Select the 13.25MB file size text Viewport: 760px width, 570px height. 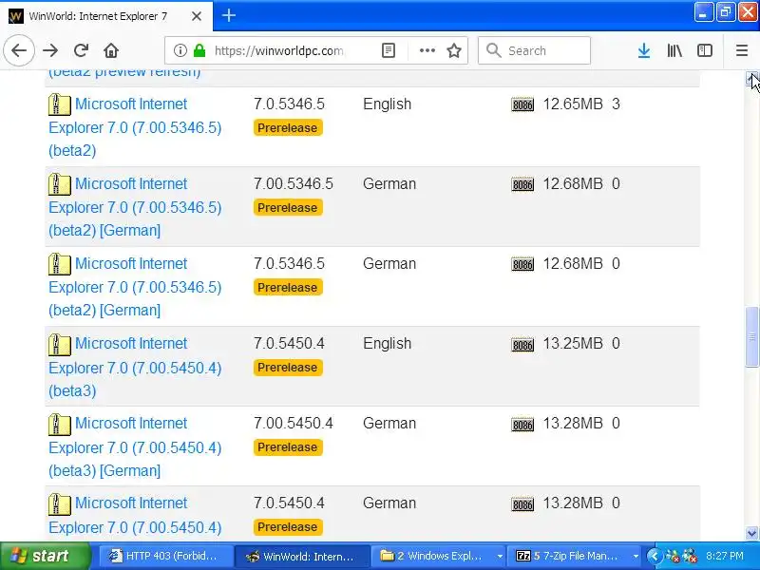573,343
